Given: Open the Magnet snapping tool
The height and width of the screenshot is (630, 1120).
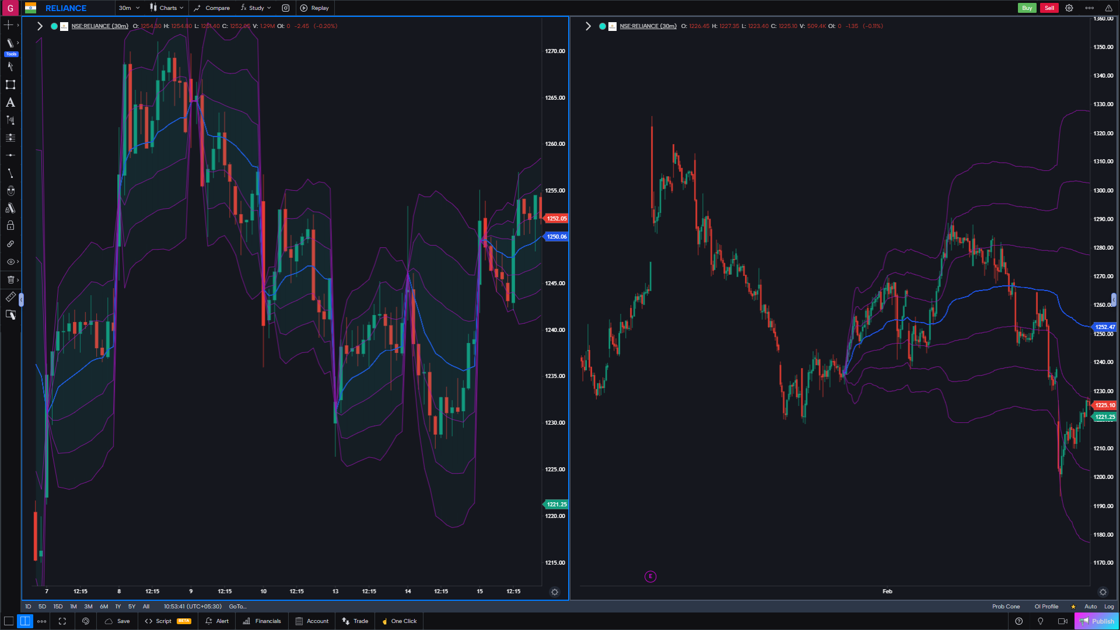Looking at the screenshot, I should (10, 190).
